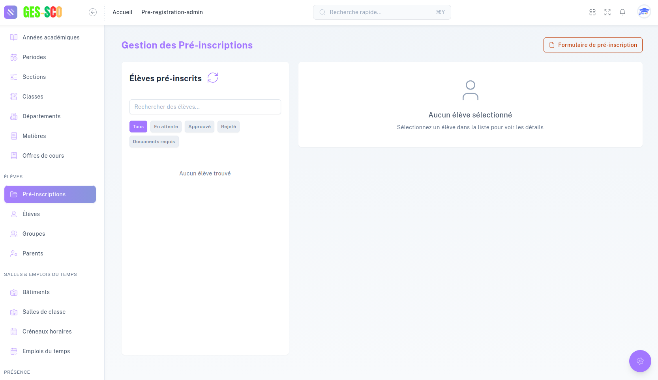Filter students by En attente
Screen dimensions: 658x380
click(x=166, y=127)
